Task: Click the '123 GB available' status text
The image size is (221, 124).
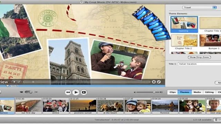Action: pyautogui.click(x=202, y=120)
